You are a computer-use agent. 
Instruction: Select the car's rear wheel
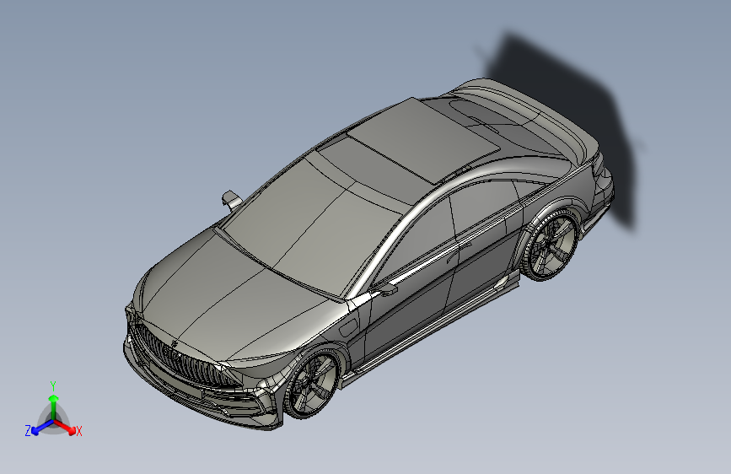click(551, 245)
